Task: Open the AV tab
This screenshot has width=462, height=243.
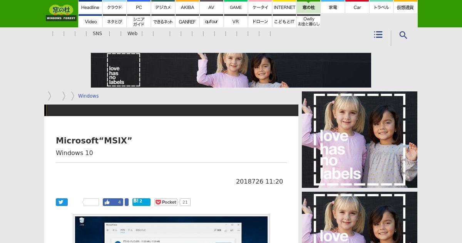Action: point(211,7)
